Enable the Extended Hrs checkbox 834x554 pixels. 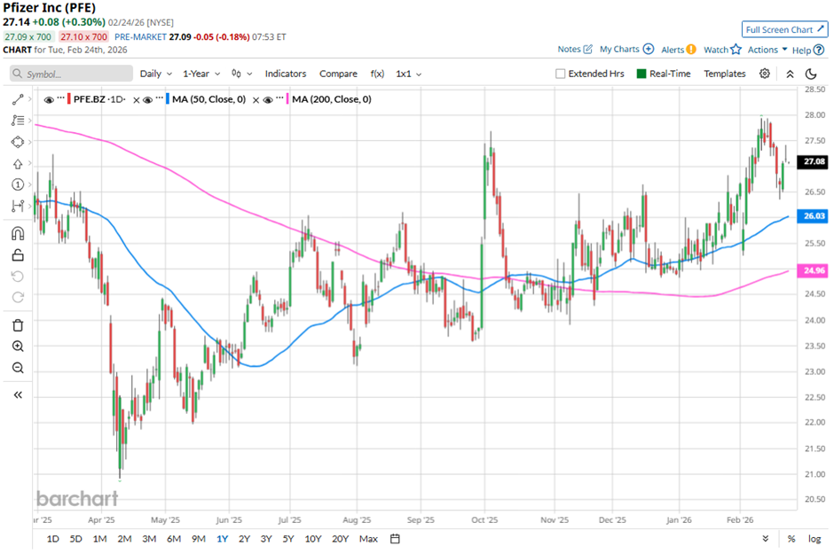click(560, 74)
